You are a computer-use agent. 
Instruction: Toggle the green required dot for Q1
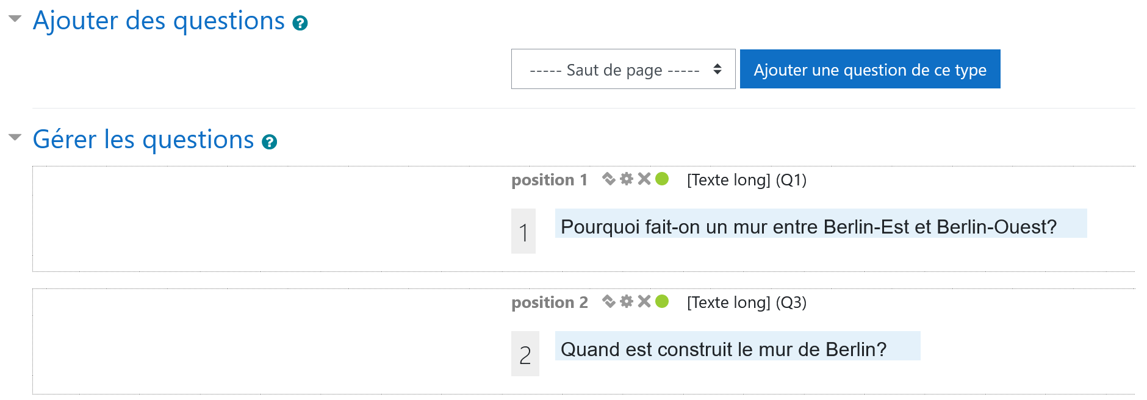pyautogui.click(x=662, y=179)
